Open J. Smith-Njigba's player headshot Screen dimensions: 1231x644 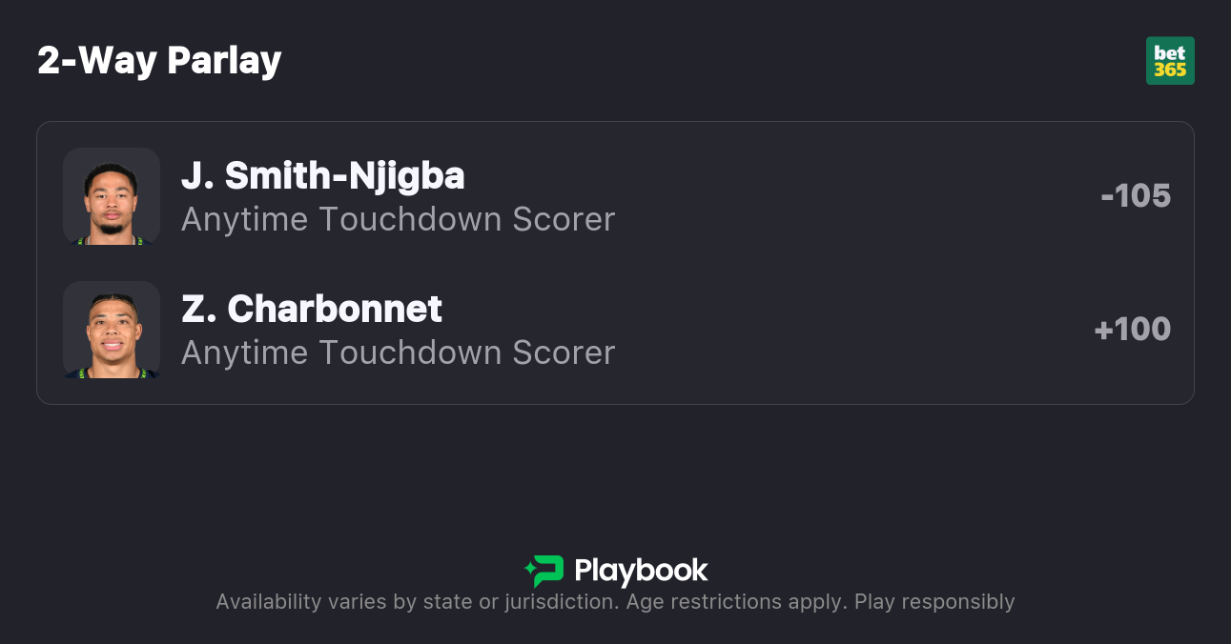tap(112, 196)
